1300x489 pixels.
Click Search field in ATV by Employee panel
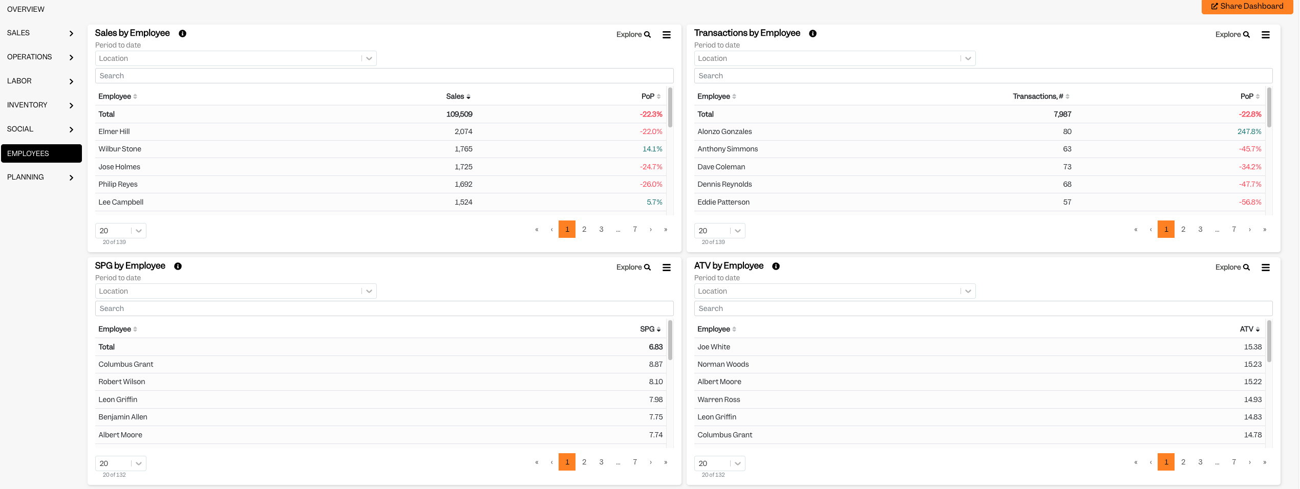(983, 308)
